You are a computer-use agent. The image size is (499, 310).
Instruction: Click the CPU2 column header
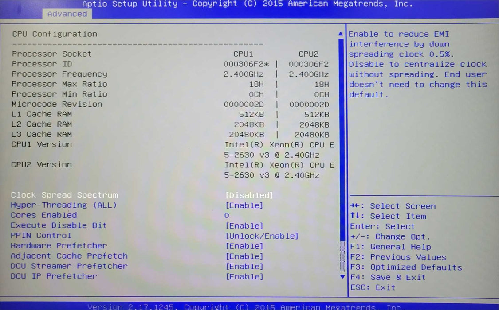[308, 54]
